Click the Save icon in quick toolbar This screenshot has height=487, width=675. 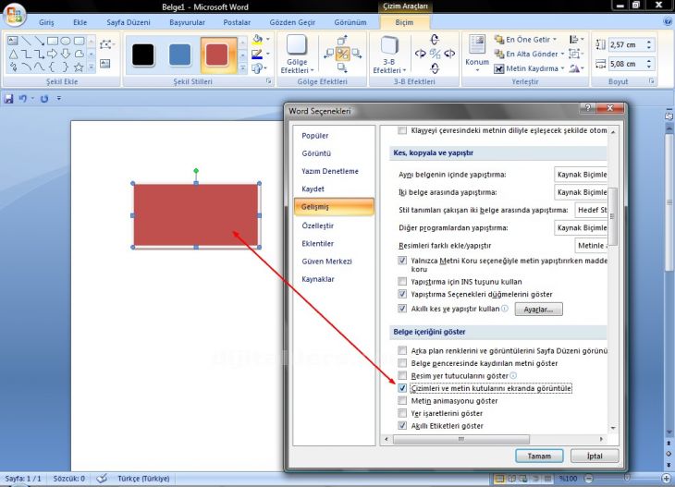8,99
